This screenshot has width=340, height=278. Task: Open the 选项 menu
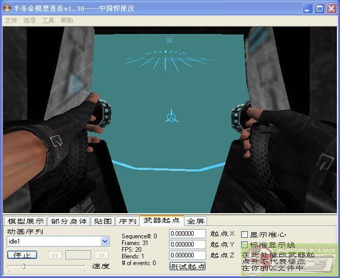coord(29,20)
